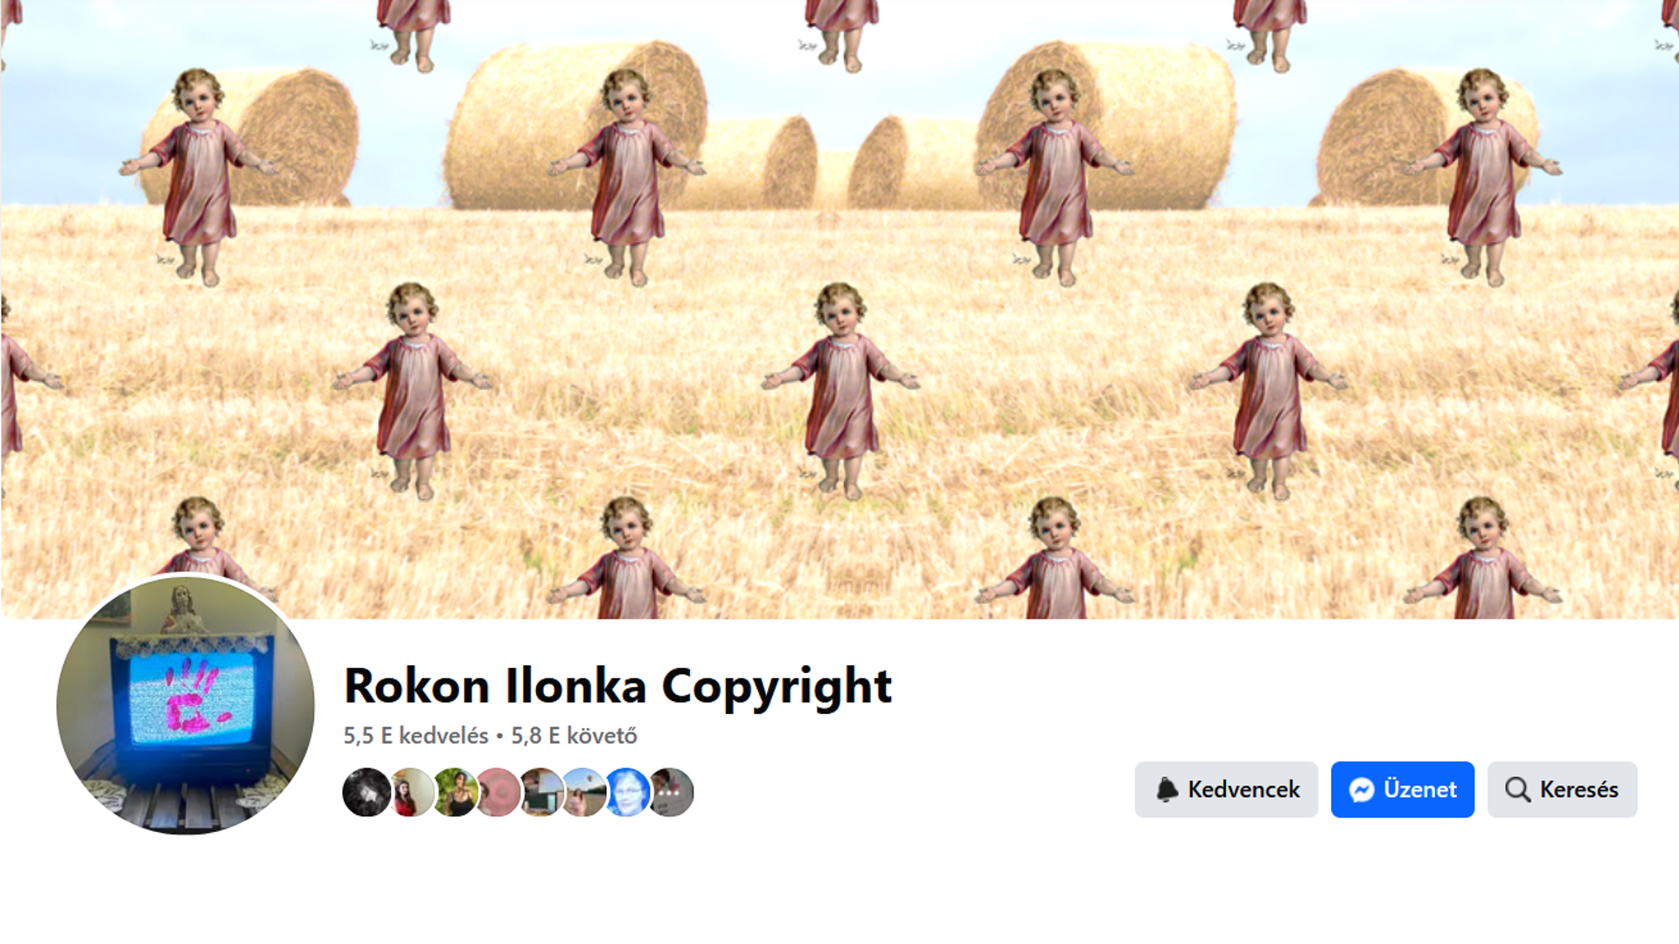Open the black-and-white follower avatar
The width and height of the screenshot is (1679, 944).
pyautogui.click(x=366, y=792)
